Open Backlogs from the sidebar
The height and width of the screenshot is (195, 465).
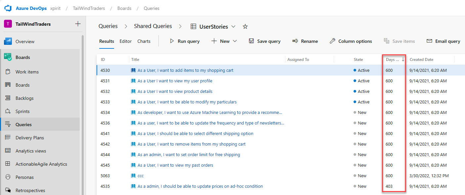coord(24,98)
